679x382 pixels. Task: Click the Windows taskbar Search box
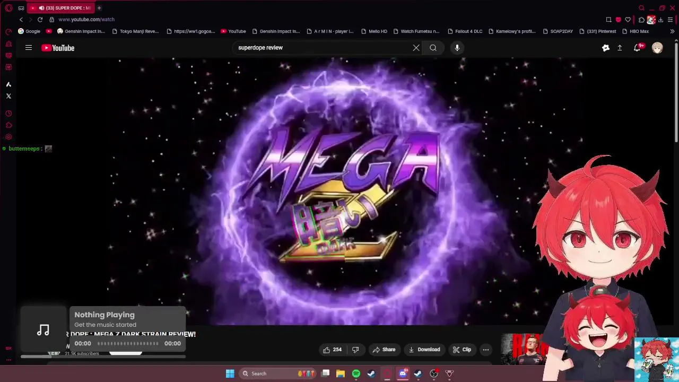[276, 374]
